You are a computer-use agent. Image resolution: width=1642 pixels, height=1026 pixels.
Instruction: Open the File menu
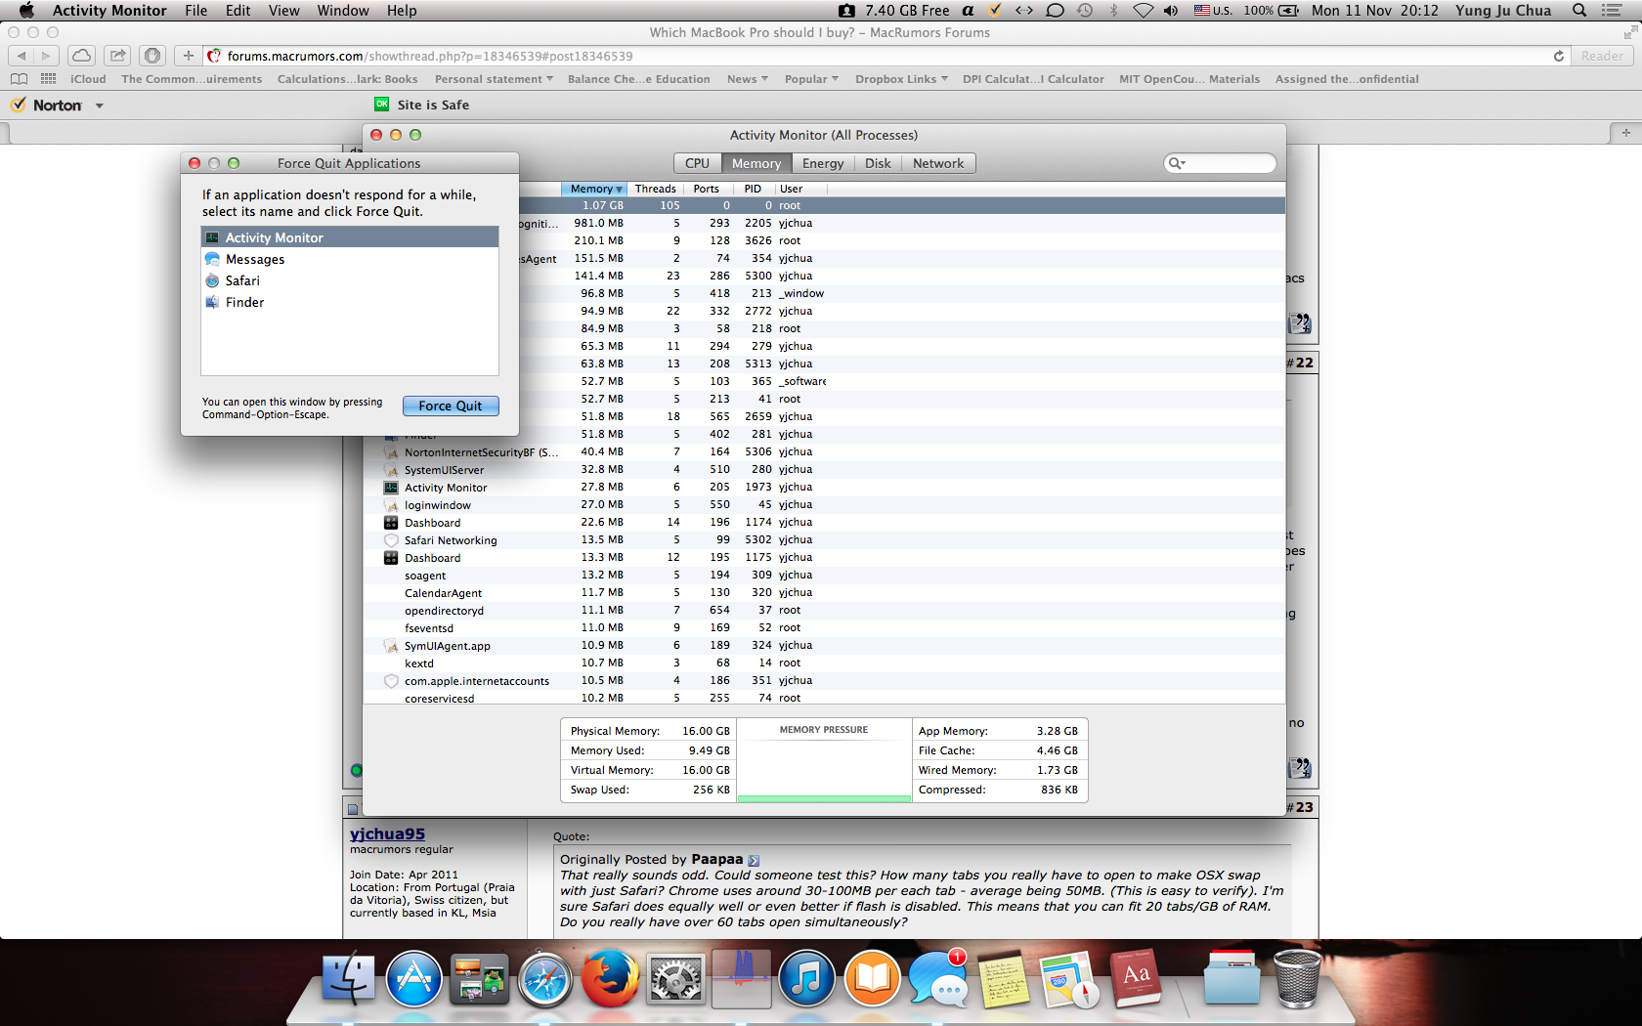coord(195,11)
